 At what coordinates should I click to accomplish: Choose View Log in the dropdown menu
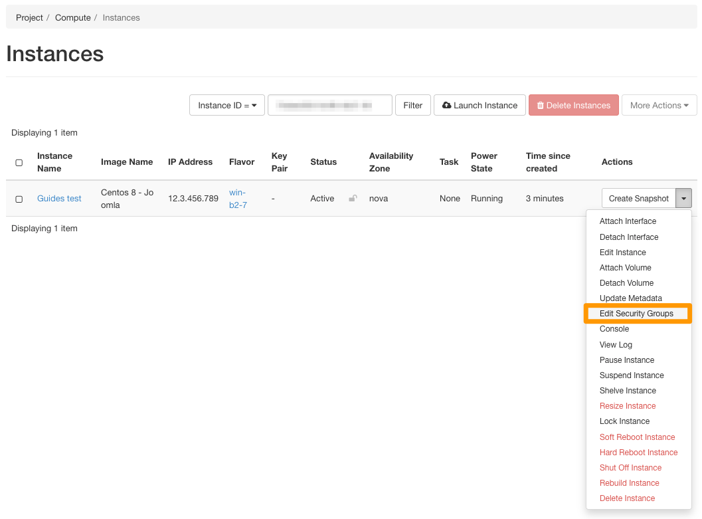coord(616,344)
